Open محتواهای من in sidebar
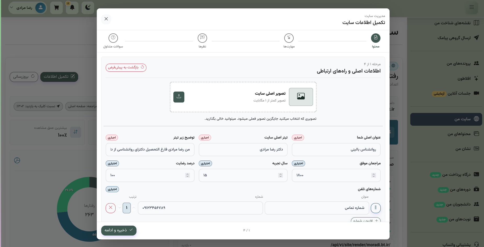The image size is (484, 247). tap(446, 134)
